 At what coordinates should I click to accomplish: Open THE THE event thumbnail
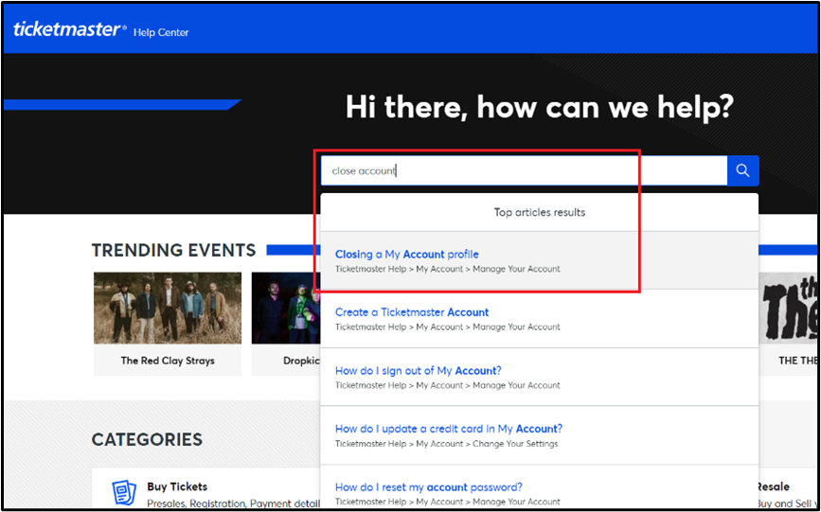788,308
